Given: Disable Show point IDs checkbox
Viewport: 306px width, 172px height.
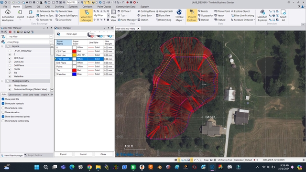Looking at the screenshot, I should coord(3,99).
